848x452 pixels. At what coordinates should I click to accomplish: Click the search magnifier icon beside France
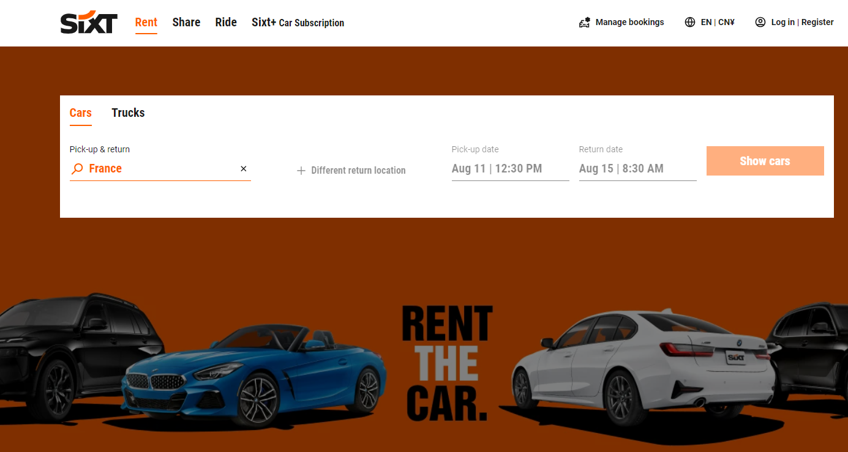pyautogui.click(x=77, y=169)
